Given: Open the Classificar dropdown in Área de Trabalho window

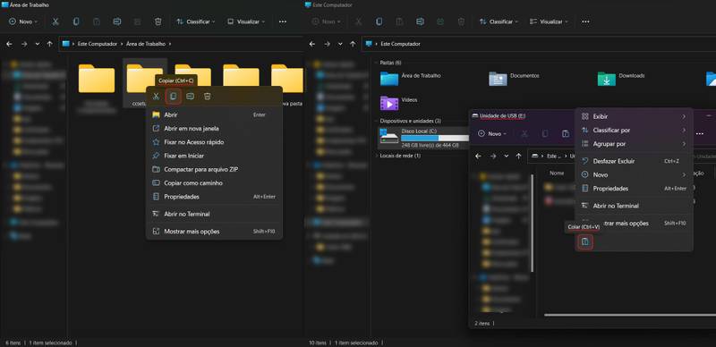Looking at the screenshot, I should pyautogui.click(x=195, y=21).
